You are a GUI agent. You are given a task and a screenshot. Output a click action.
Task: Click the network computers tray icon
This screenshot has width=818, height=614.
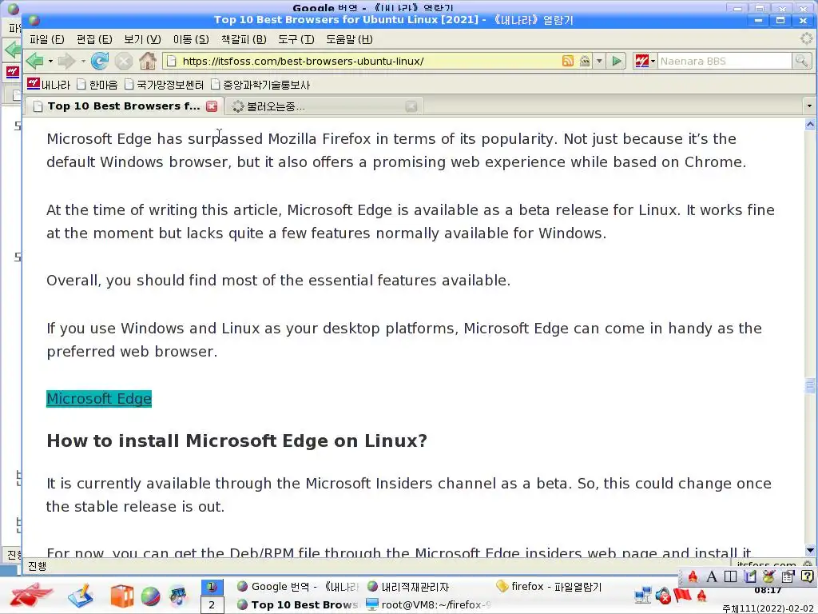click(643, 595)
